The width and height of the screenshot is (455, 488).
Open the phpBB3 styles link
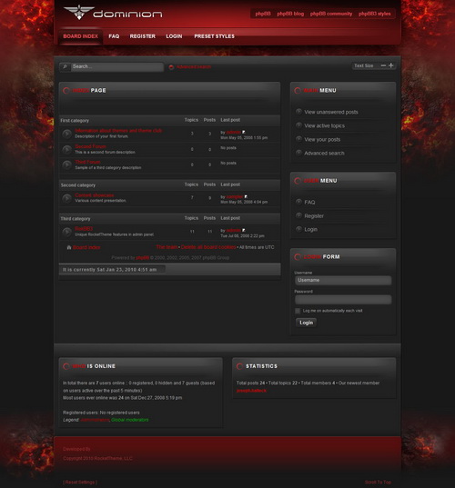[x=374, y=14]
